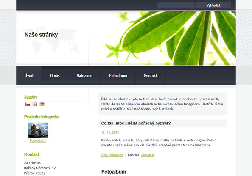This screenshot has height=176, width=252.
Task: Select the English flag language icon
Action: (35, 104)
